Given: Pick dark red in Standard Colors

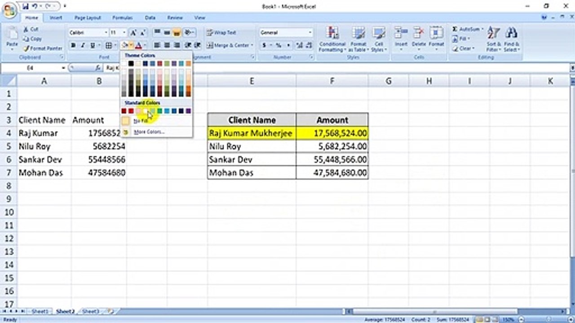Looking at the screenshot, I should [x=124, y=111].
